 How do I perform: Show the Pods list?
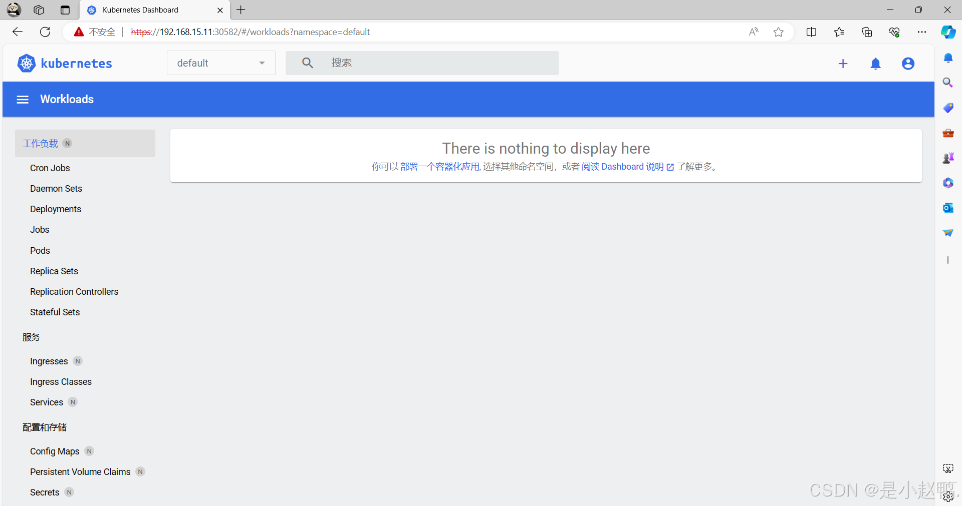coord(40,251)
